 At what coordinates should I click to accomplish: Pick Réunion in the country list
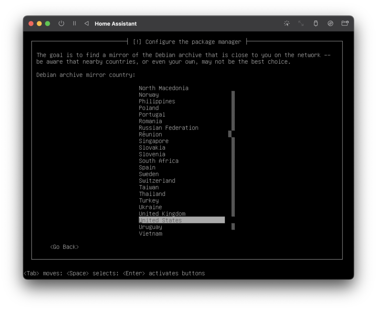pos(150,134)
